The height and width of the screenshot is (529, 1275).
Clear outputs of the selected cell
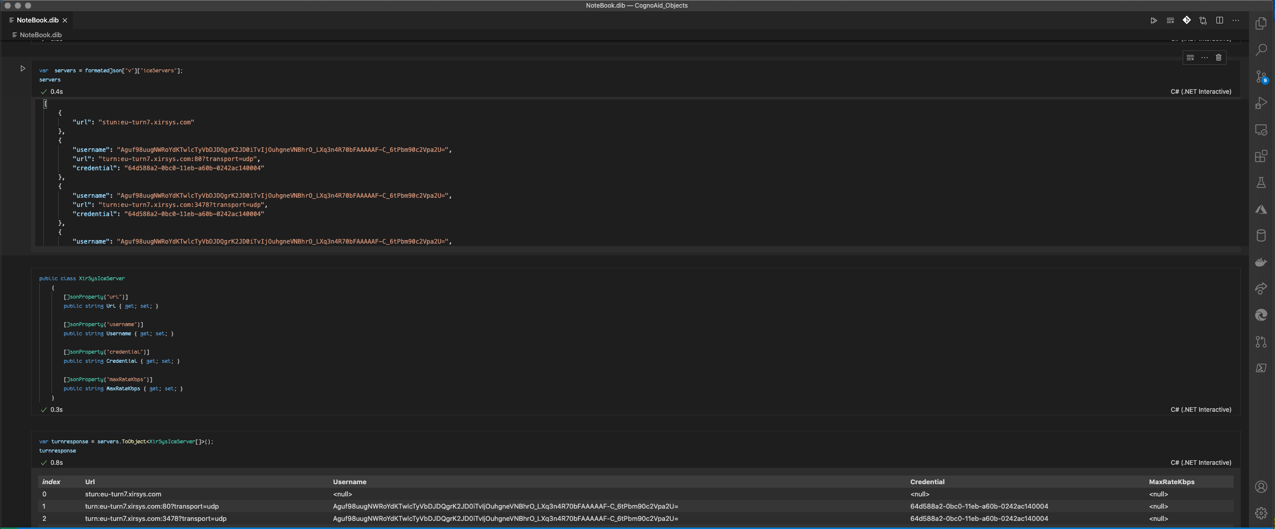click(x=1190, y=58)
